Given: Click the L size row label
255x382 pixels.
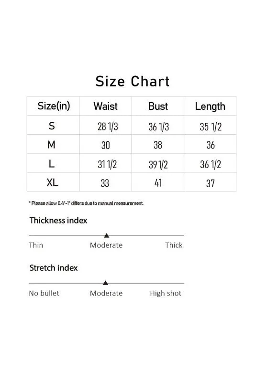Looking at the screenshot, I should (52, 164).
